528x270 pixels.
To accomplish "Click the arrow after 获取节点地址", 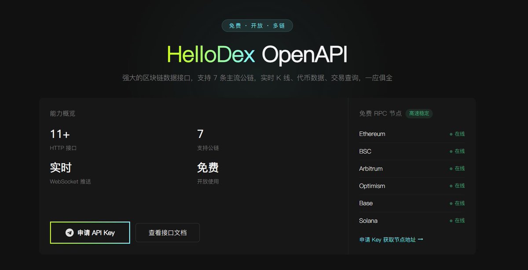I will click(420, 240).
